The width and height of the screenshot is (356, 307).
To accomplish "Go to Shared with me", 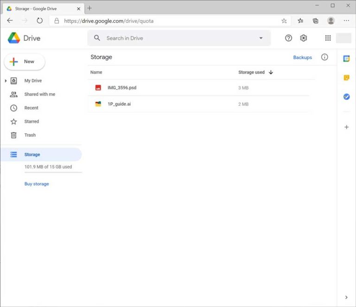I will coord(39,94).
